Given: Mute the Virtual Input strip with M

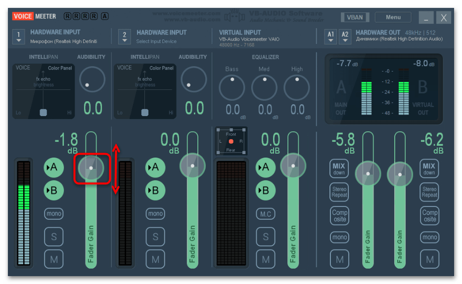Looking at the screenshot, I should (265, 259).
